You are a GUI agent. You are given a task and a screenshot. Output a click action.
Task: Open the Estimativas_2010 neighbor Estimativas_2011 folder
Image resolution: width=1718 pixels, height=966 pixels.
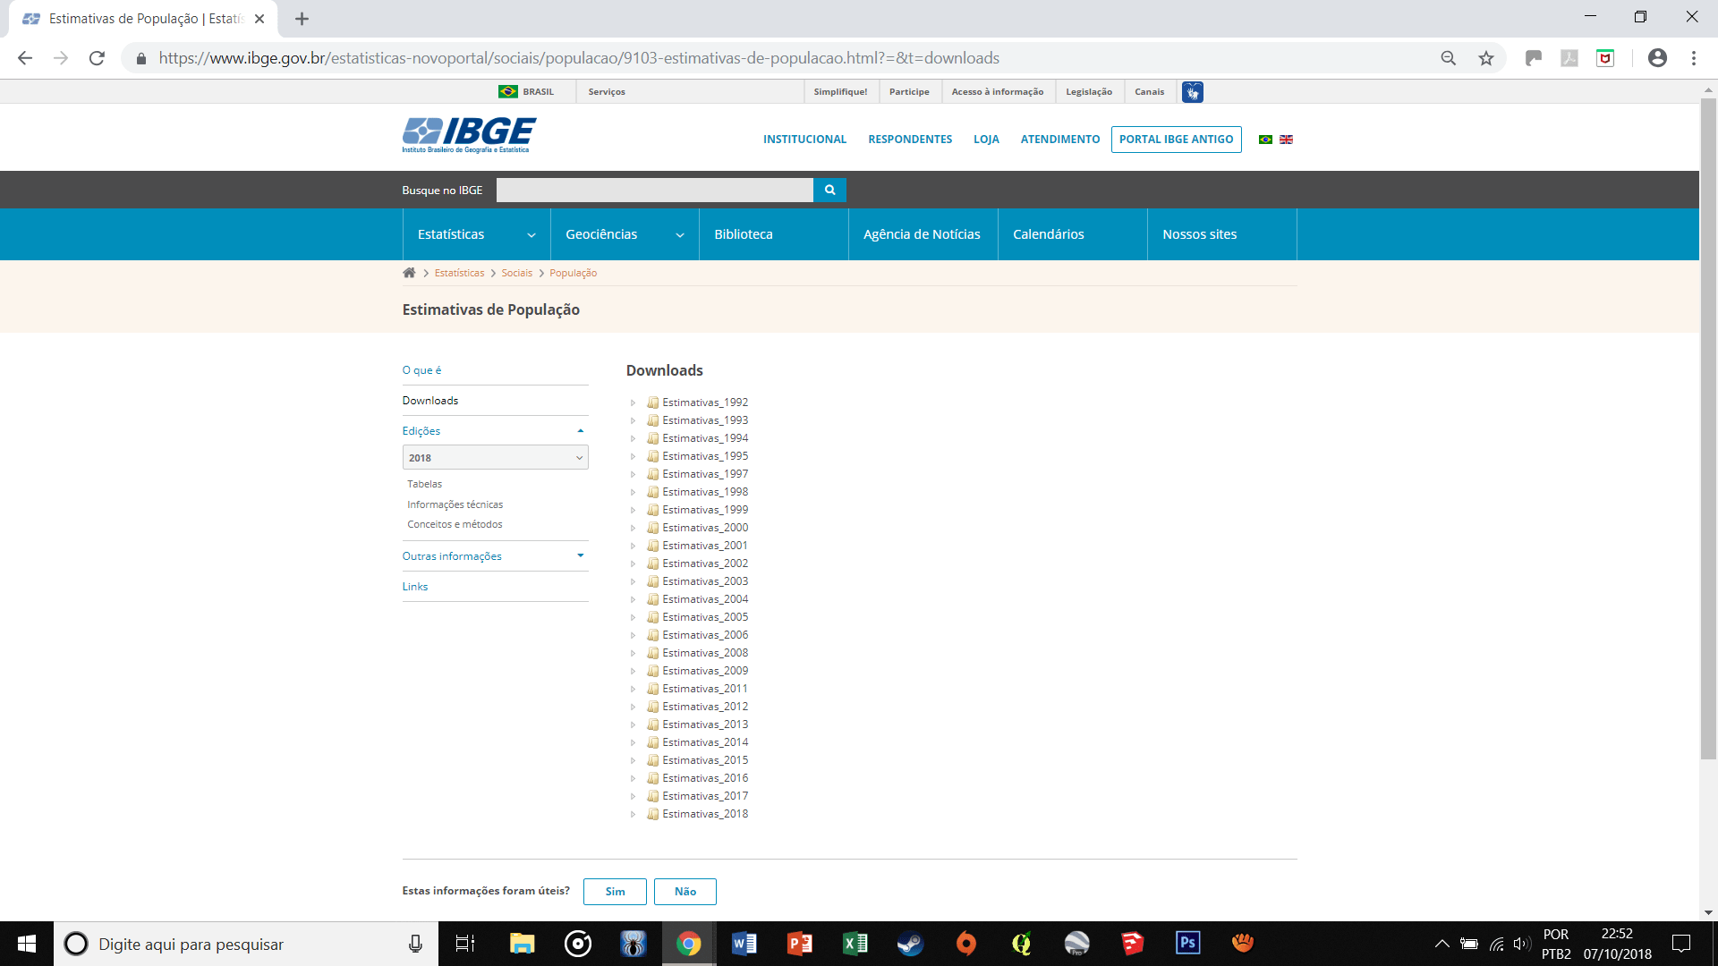click(704, 689)
